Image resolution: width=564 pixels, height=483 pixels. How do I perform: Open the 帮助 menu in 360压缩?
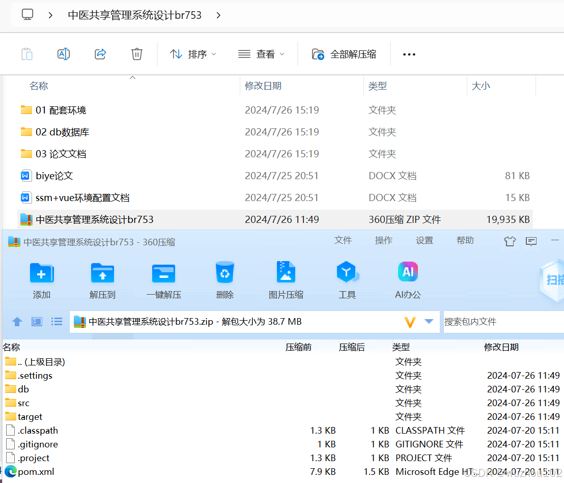465,240
